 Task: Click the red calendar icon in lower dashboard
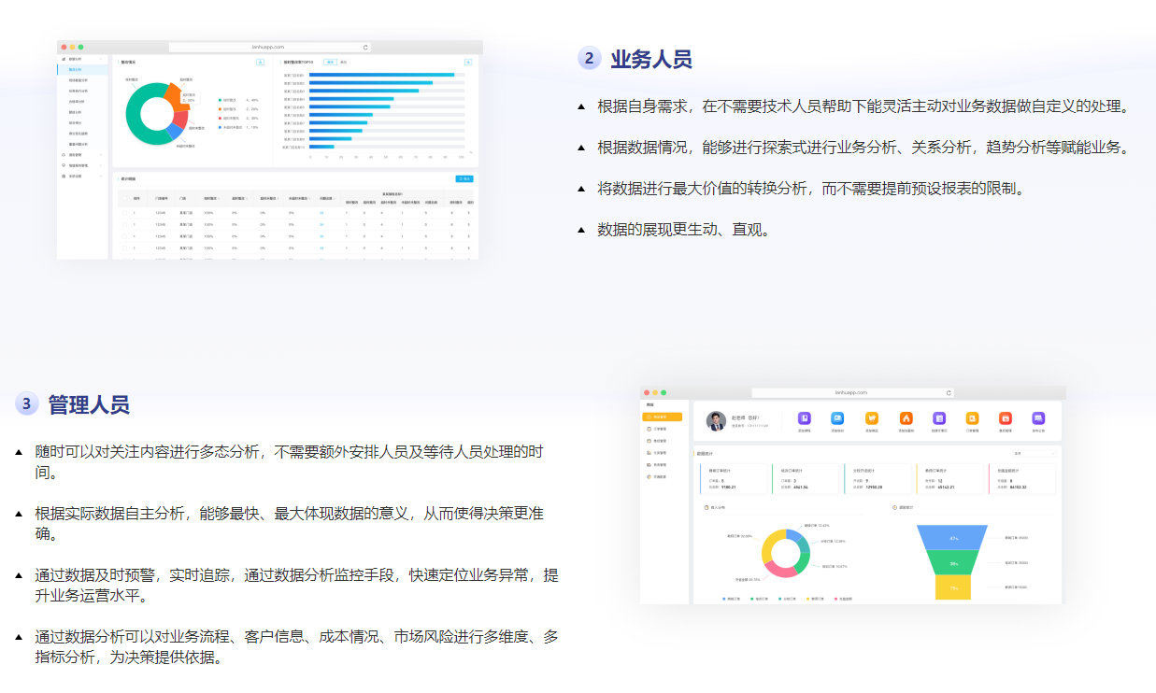[x=1006, y=418]
